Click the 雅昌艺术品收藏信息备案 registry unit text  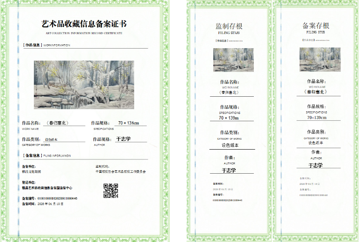[47, 188]
